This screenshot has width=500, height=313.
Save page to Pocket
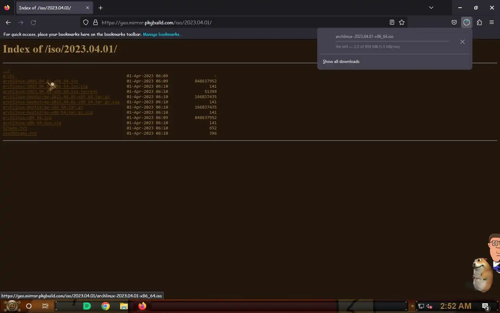[454, 23]
